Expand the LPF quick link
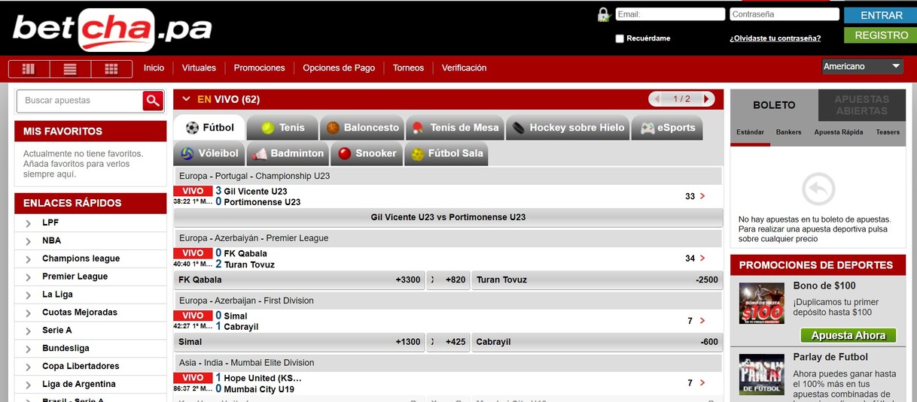This screenshot has width=917, height=402. coord(29,223)
